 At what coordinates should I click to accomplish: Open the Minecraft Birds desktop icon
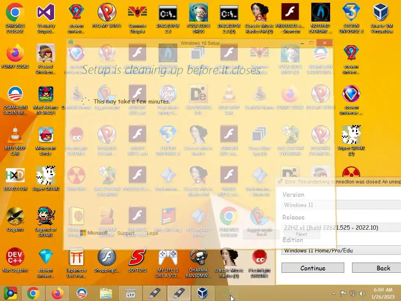[x=46, y=141]
